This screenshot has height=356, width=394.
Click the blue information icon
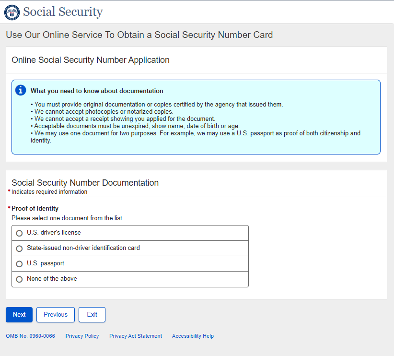(x=21, y=90)
